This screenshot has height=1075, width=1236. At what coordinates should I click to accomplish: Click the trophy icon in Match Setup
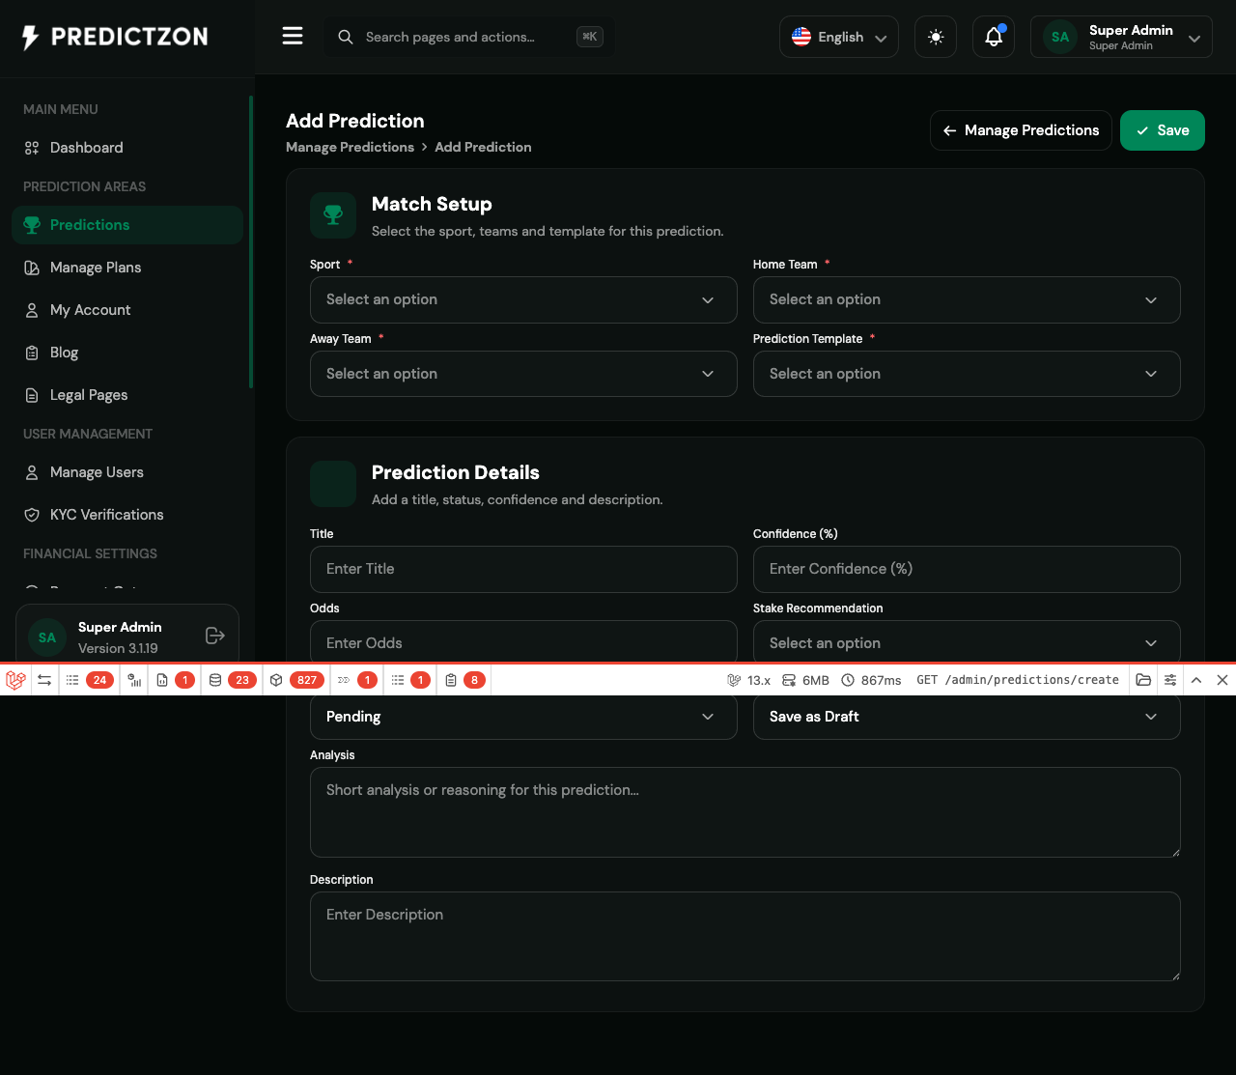(x=333, y=215)
